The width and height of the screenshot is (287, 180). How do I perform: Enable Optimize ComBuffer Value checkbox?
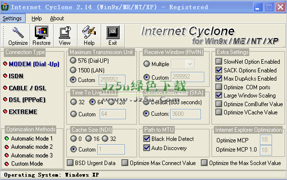pyautogui.click(x=219, y=104)
